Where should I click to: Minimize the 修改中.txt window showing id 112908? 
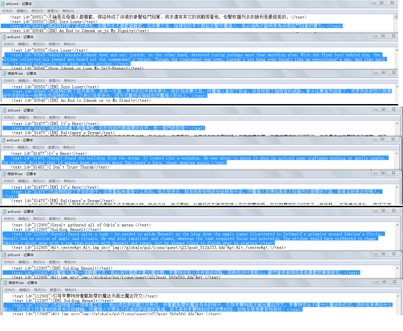(x=376, y=282)
